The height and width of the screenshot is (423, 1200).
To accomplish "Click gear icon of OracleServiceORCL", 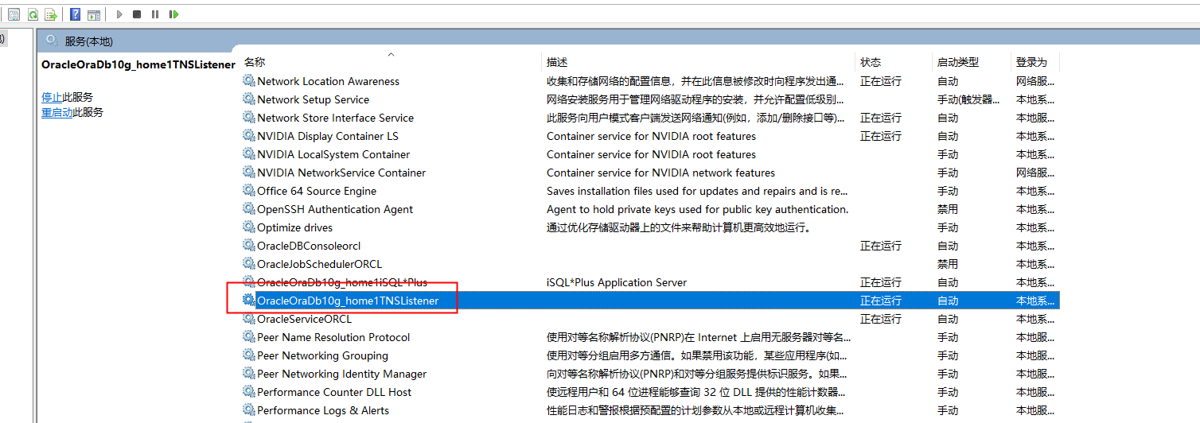I will [x=249, y=319].
